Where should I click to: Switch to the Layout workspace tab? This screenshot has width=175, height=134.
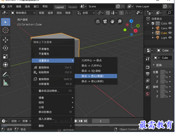(60, 7)
